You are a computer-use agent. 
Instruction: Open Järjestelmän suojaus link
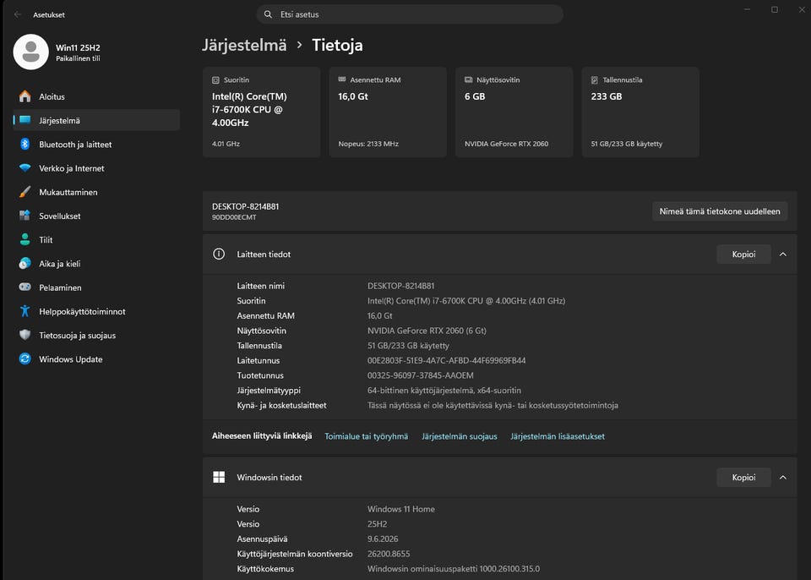(x=460, y=436)
